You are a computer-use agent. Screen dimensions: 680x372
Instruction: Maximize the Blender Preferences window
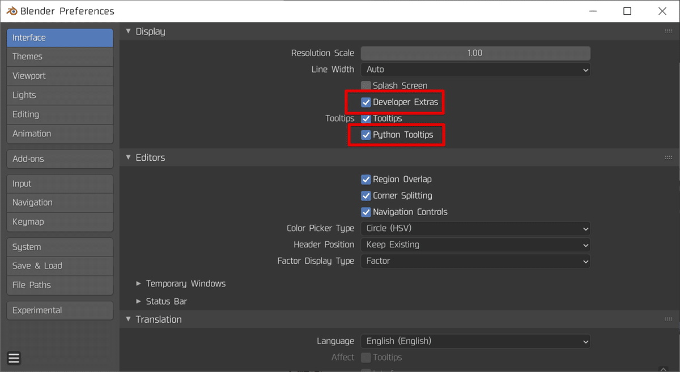pyautogui.click(x=627, y=11)
